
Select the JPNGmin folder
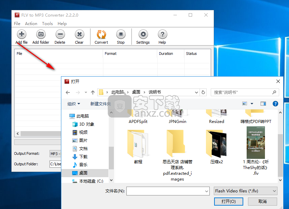pos(177,117)
